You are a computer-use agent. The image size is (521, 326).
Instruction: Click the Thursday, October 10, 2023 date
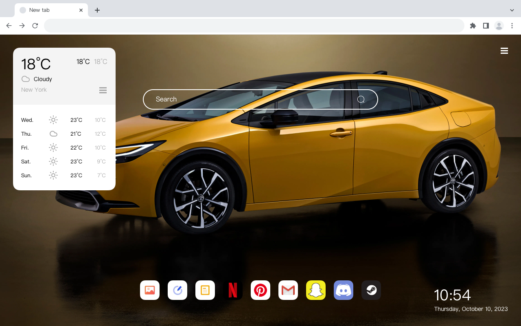(471, 309)
